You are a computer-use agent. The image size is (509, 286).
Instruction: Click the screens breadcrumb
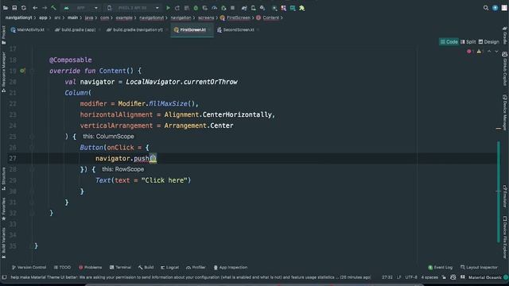coord(206,17)
